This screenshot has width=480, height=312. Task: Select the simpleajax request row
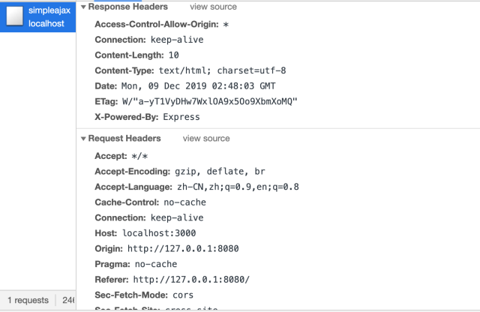pyautogui.click(x=41, y=16)
